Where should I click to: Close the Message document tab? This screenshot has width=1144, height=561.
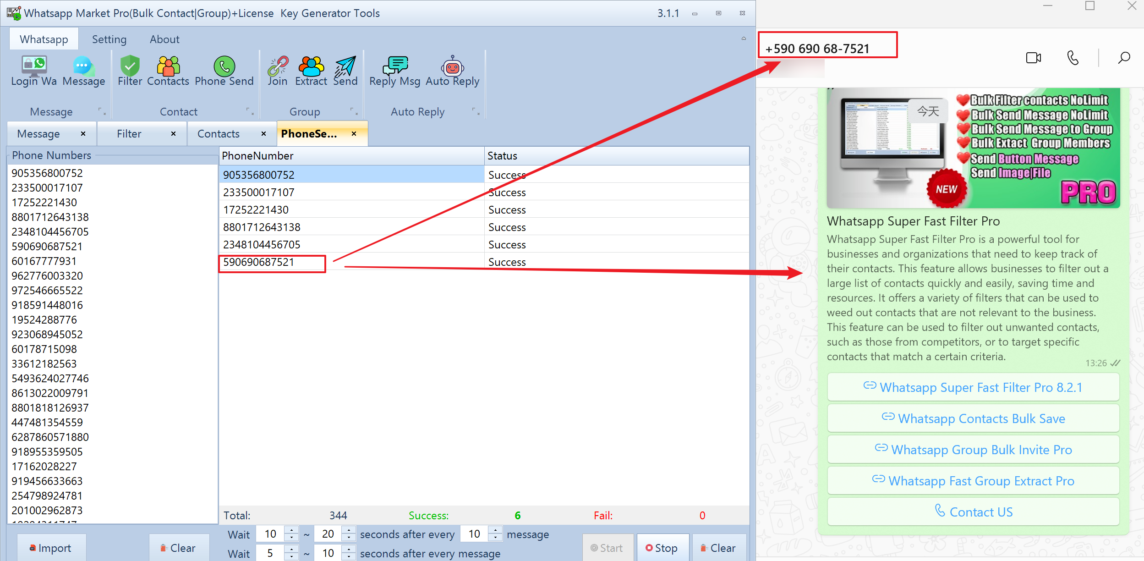[x=83, y=133]
